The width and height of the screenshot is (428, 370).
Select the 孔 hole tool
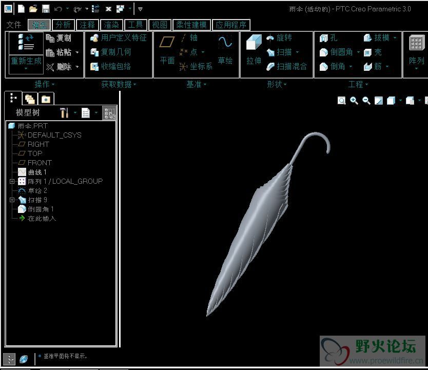328,38
